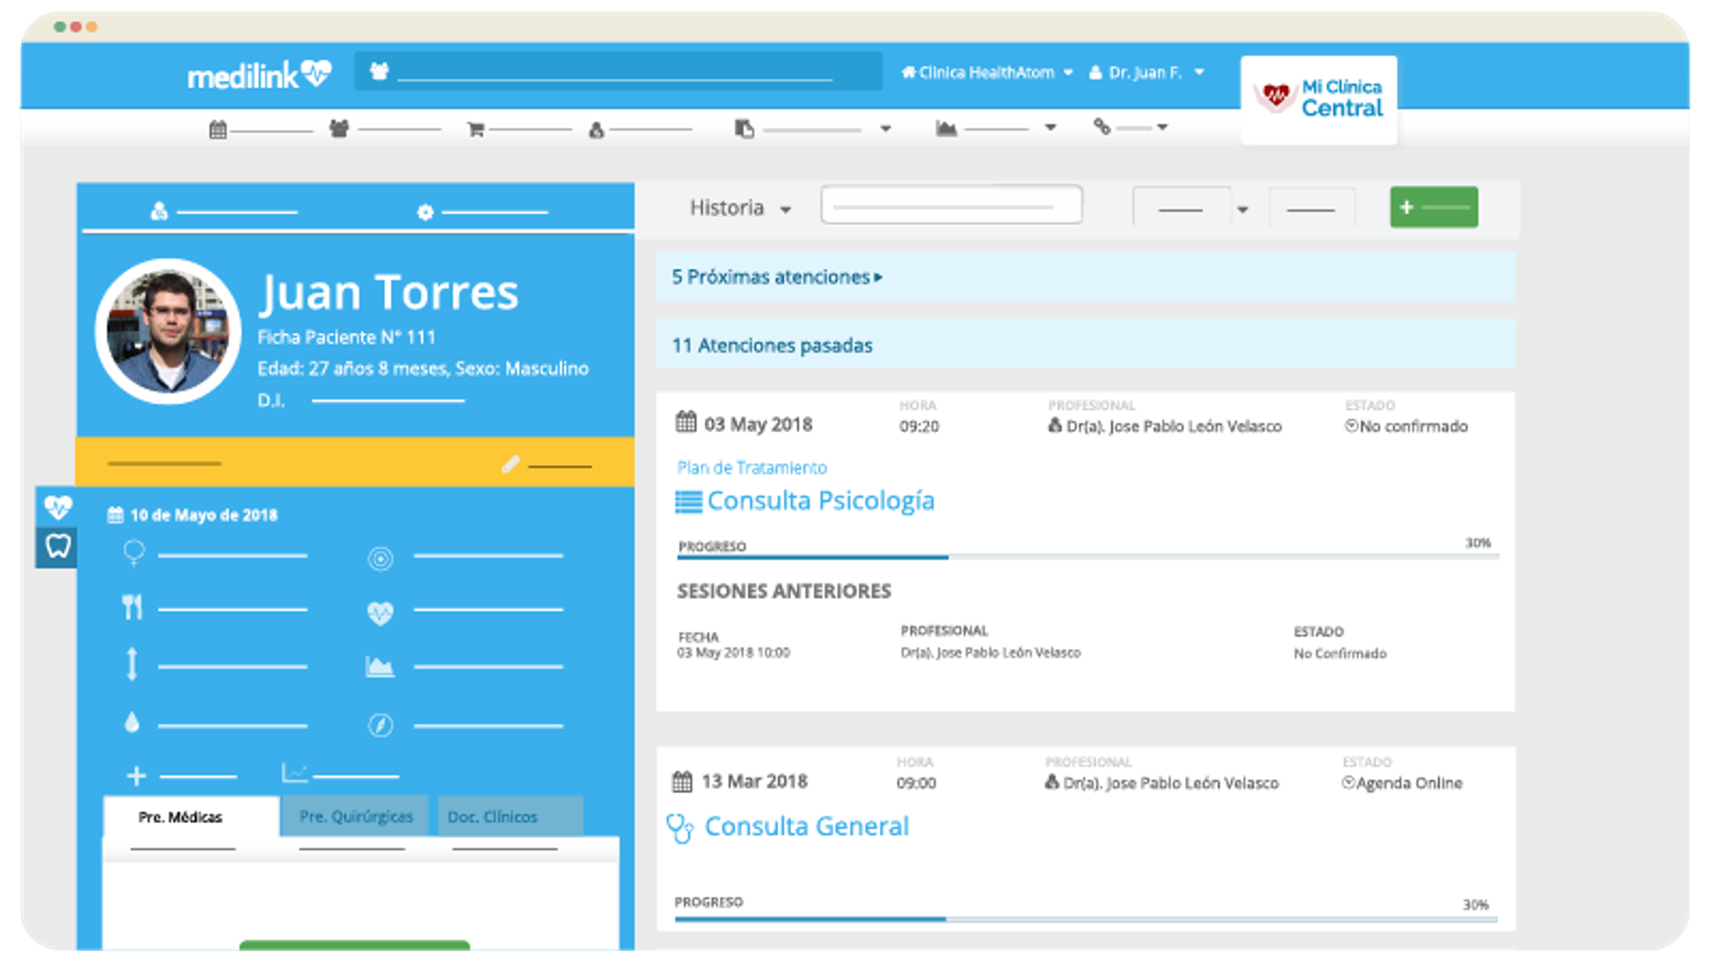Open Consulta Psicología entry
Screen dimensions: 1711x961
(x=805, y=501)
